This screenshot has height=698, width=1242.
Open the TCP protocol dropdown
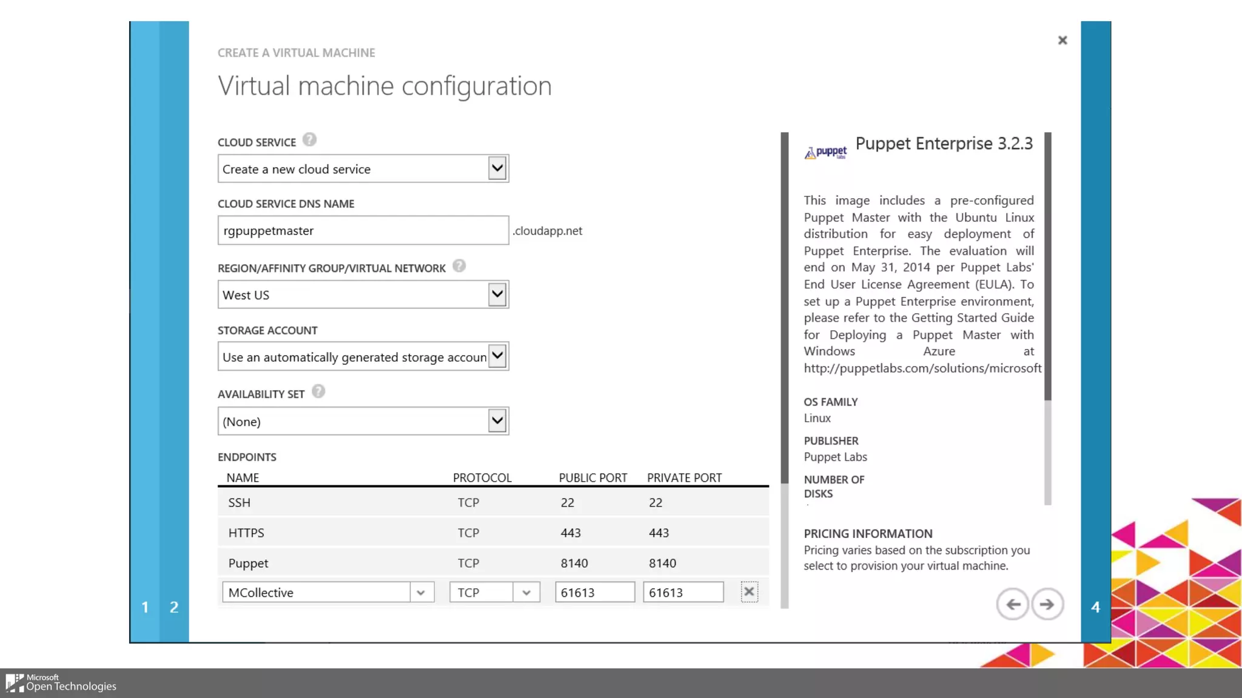(526, 593)
